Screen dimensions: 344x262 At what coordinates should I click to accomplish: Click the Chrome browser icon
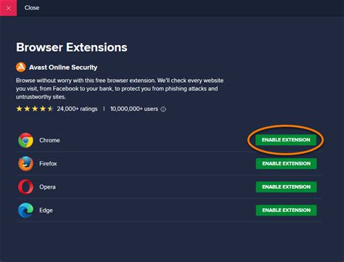(x=25, y=140)
